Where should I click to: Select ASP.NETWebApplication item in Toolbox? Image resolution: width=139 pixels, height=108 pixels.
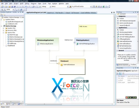(127, 37)
